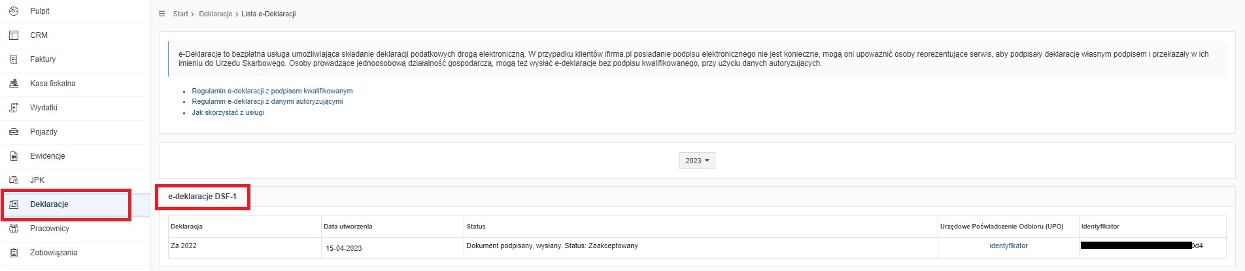The height and width of the screenshot is (271, 1245).
Task: Click the Pojazdy car icon
Action: (14, 132)
